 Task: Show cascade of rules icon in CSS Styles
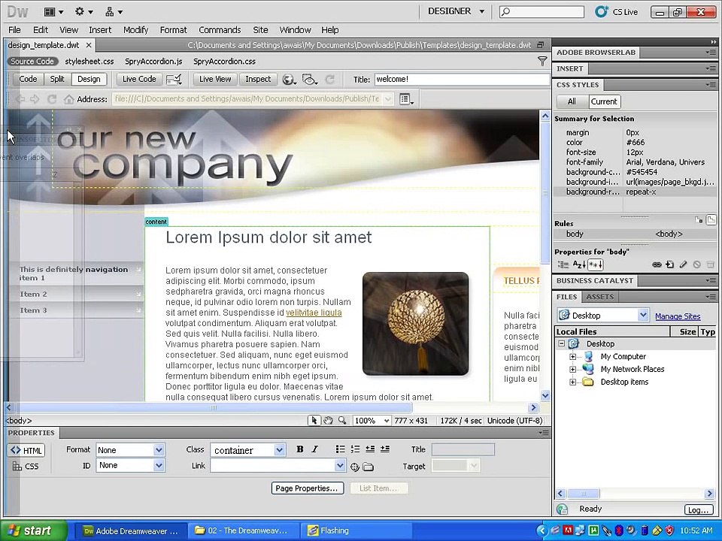(711, 219)
